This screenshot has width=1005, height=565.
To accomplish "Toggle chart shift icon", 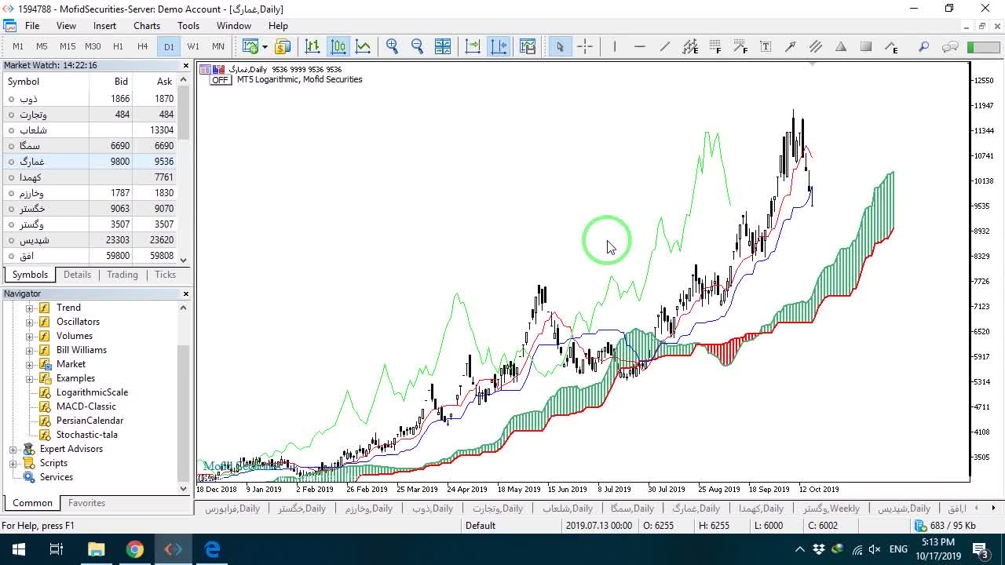I will point(499,47).
